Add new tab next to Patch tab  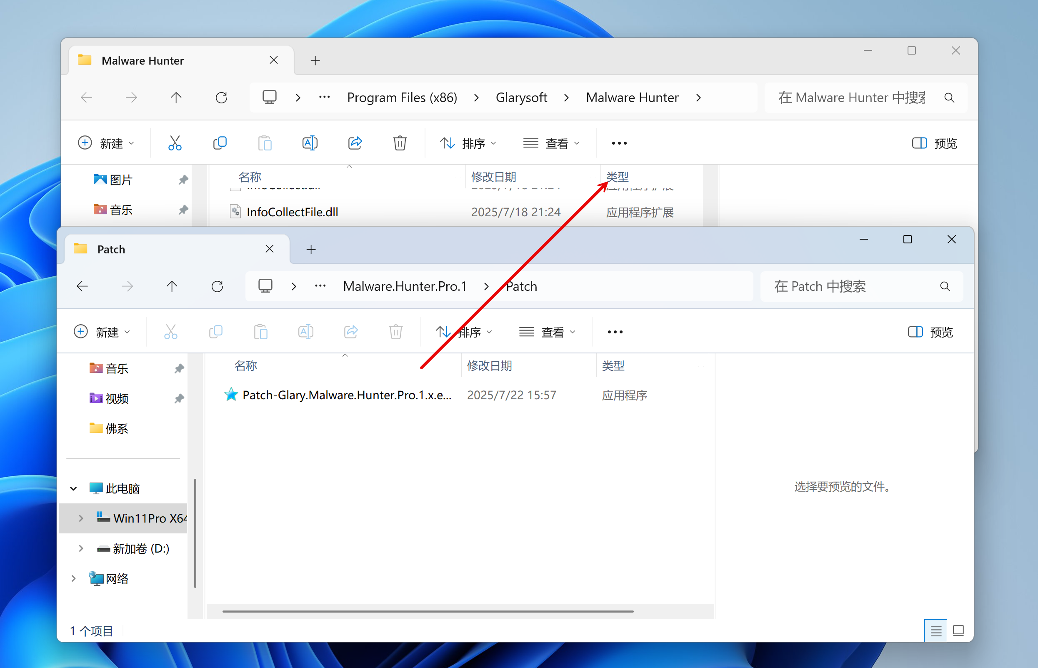coord(311,250)
